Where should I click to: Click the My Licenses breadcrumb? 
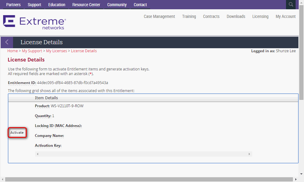click(56, 51)
